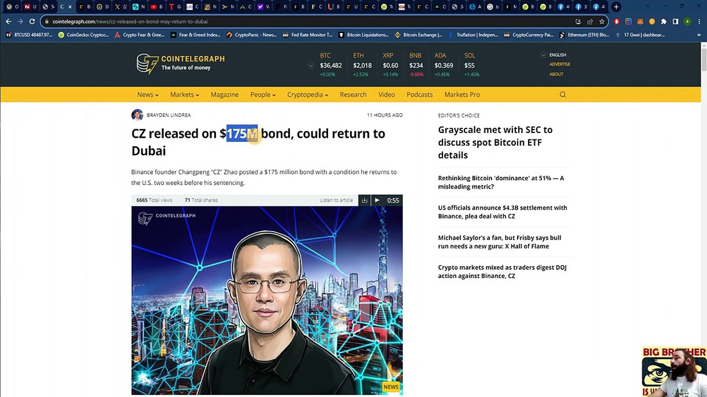Open the English language dropdown
The image size is (707, 397).
click(x=553, y=55)
